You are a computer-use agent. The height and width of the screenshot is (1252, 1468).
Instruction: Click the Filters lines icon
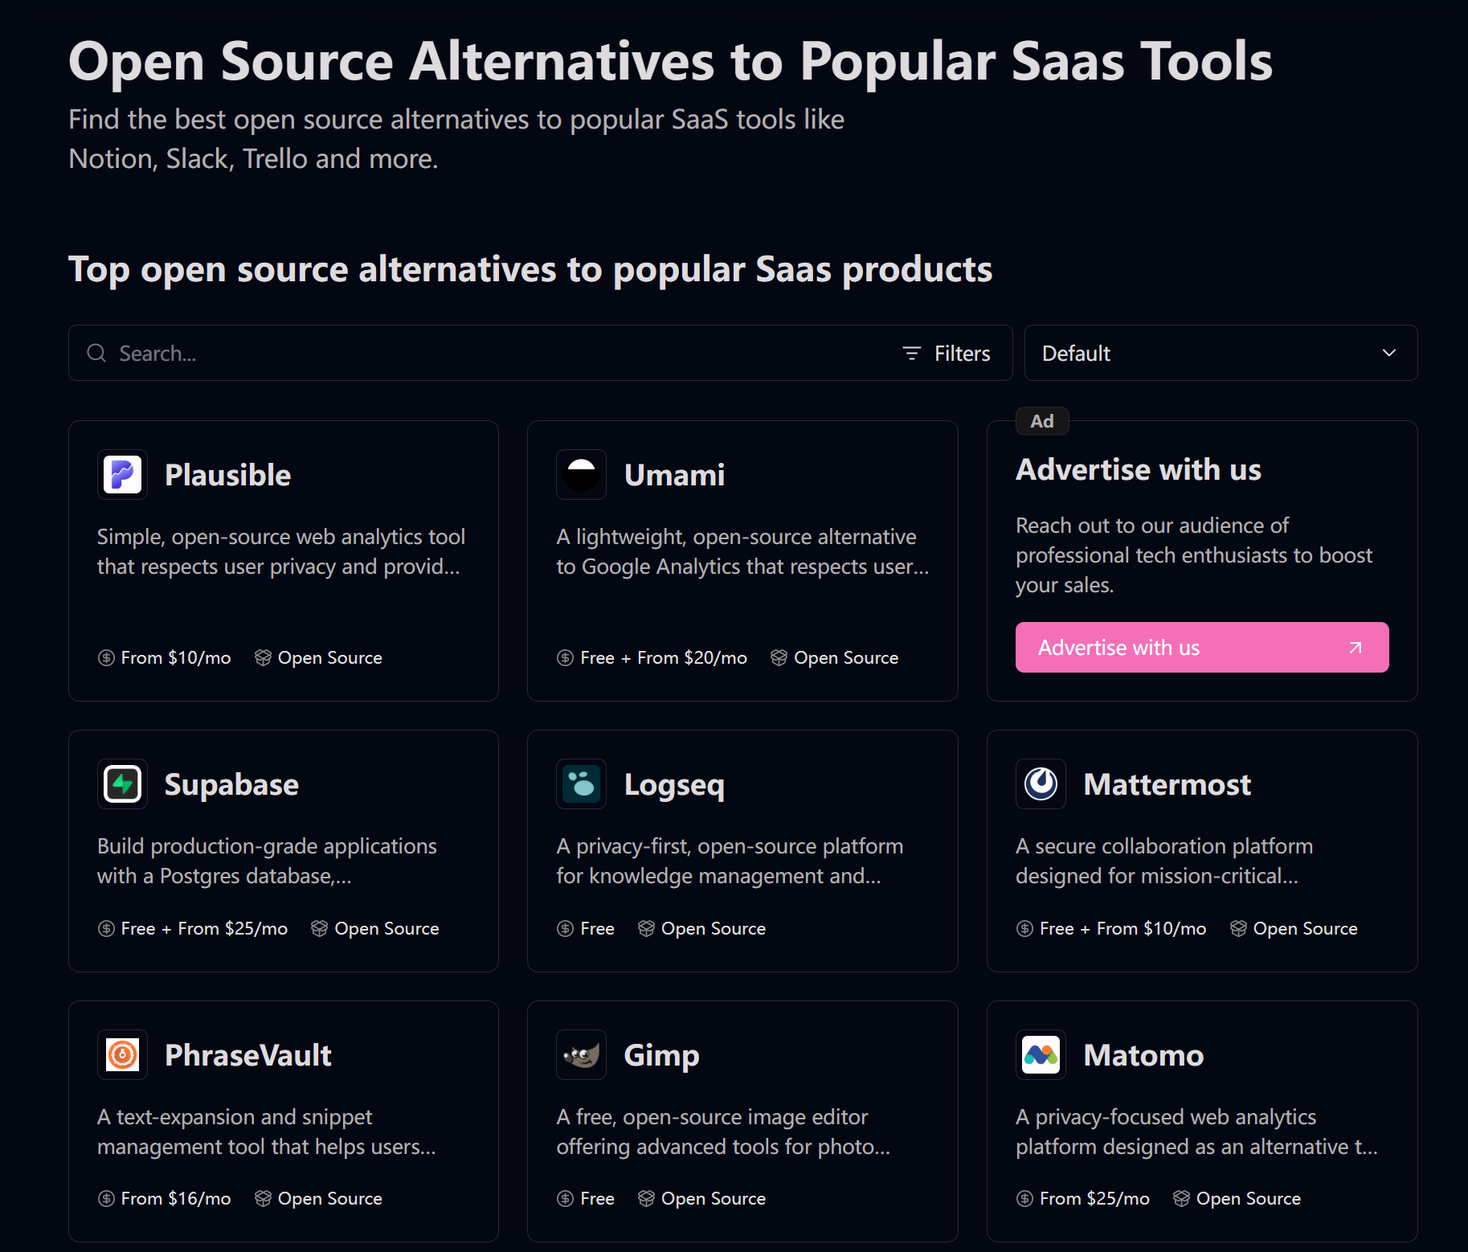tap(911, 354)
